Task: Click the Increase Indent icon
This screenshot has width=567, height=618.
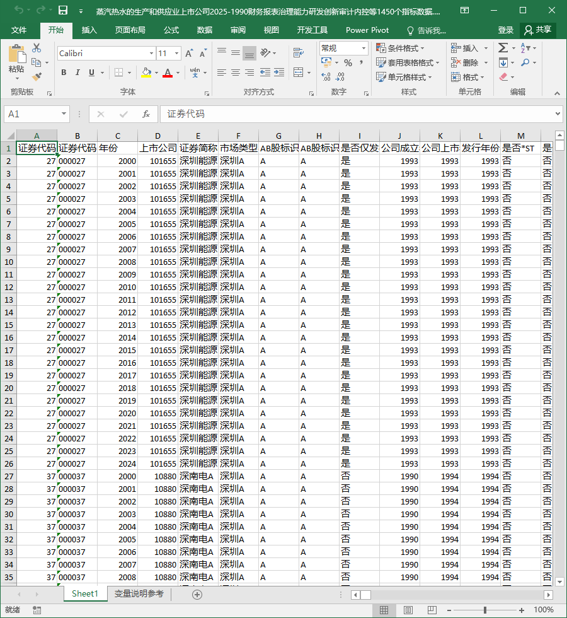Action: click(279, 73)
